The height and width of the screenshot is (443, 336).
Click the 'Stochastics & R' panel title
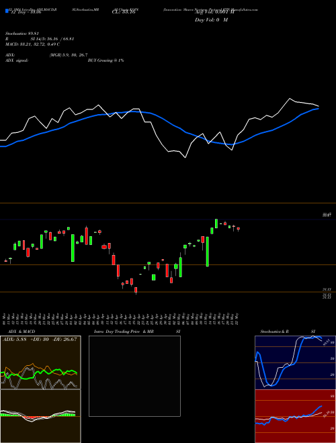(274, 332)
